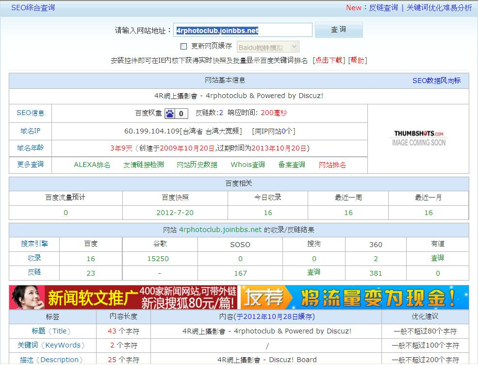Screen dimensions: 478x365
Task: Click the 反链 row label
Action: pyautogui.click(x=34, y=272)
